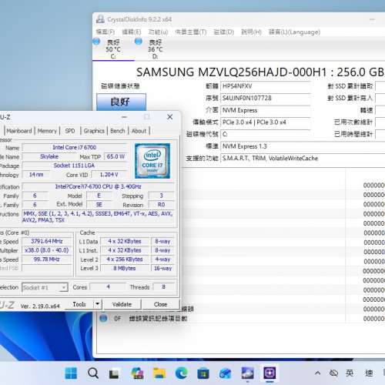Click the interface field NVM Express

click(x=266, y=110)
